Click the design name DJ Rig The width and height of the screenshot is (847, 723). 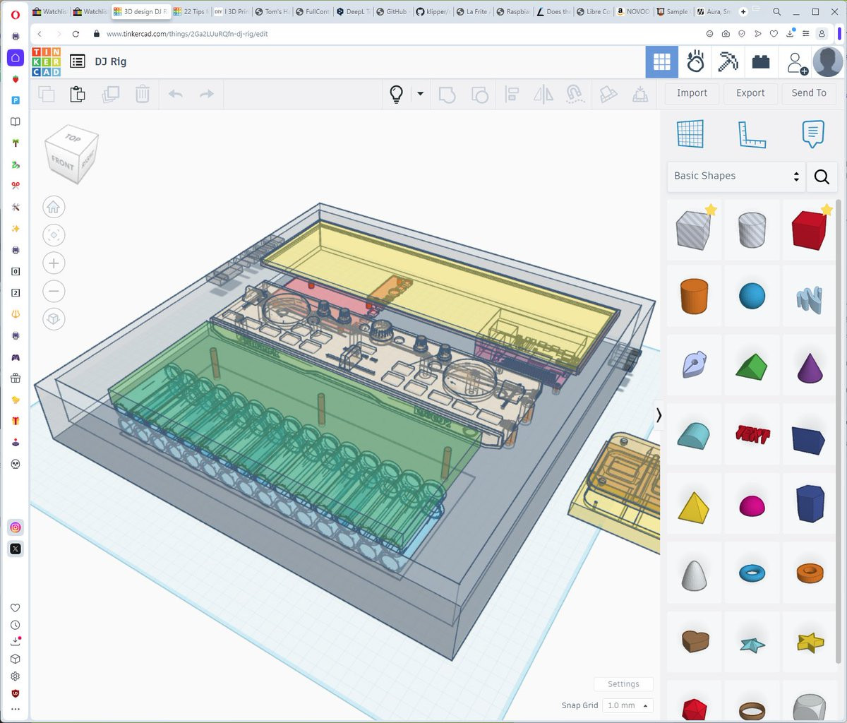click(111, 61)
